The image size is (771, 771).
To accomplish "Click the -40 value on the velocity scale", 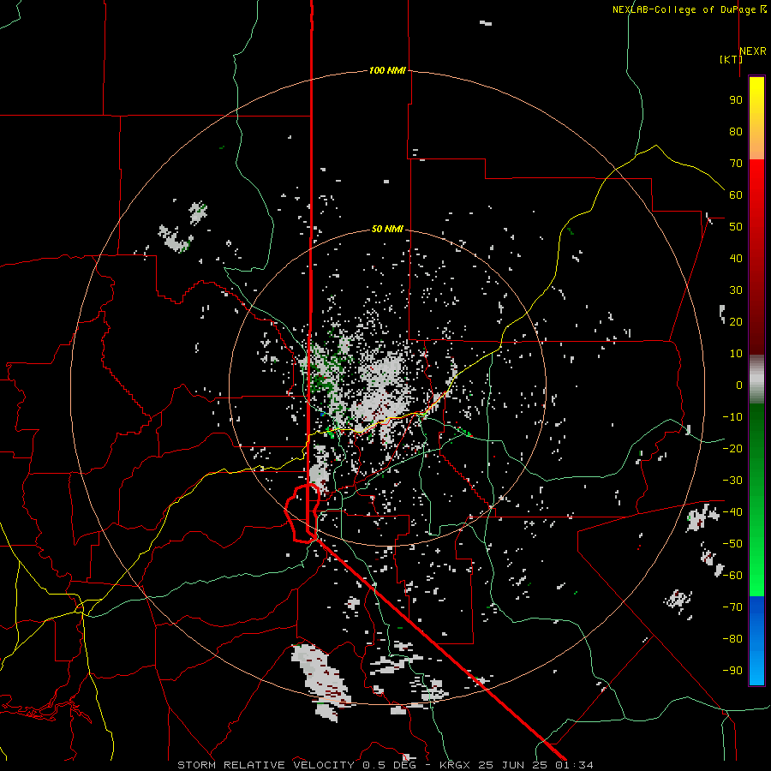I will pyautogui.click(x=732, y=512).
